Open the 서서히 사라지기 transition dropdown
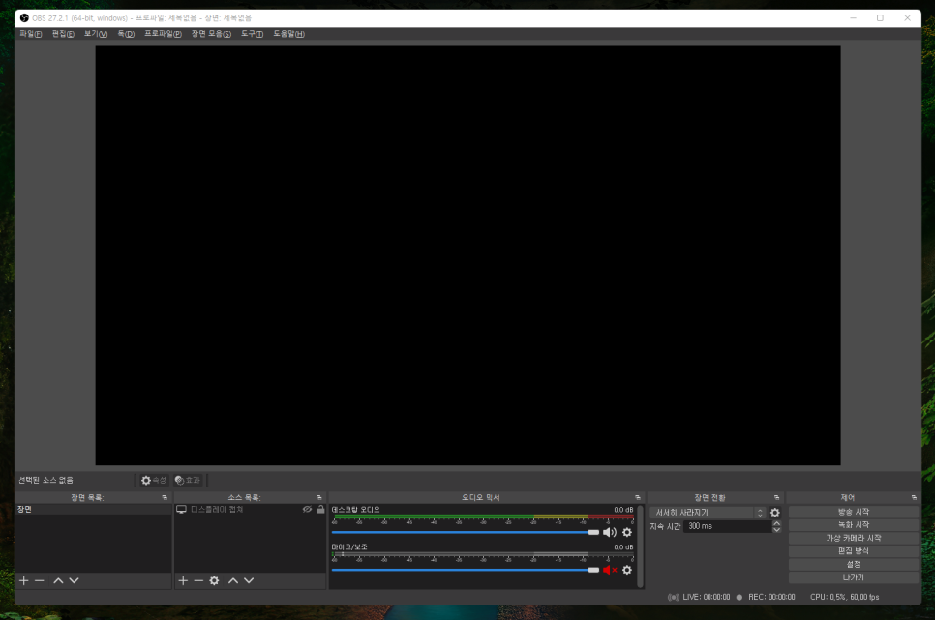 coord(708,513)
